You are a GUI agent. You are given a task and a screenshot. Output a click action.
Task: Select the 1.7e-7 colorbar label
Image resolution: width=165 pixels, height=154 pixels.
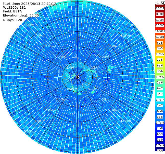pos(160,100)
